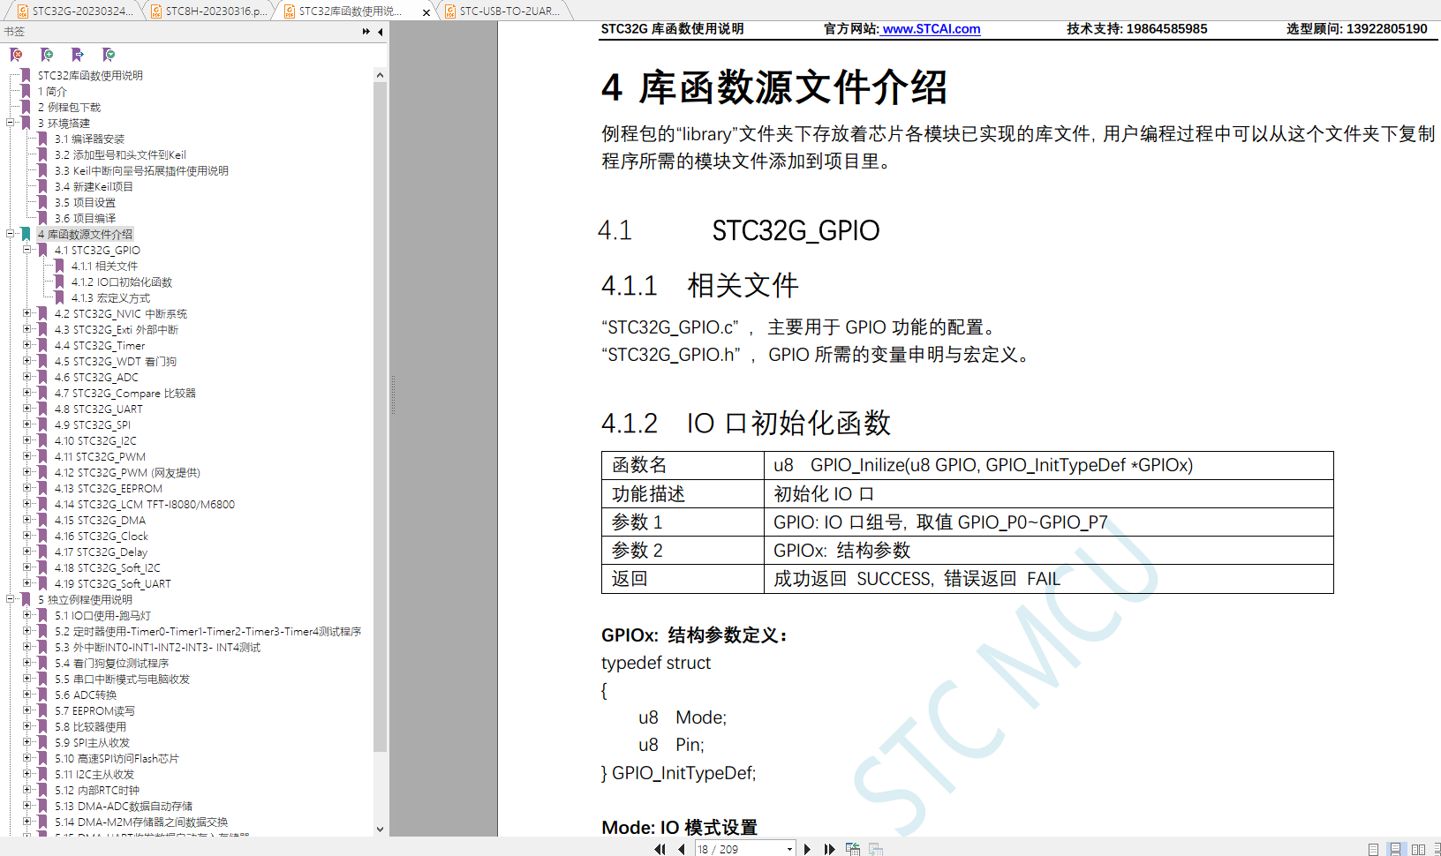Viewport: 1441px width, 856px height.
Task: Click the delete bookmark icon
Action: tap(16, 55)
